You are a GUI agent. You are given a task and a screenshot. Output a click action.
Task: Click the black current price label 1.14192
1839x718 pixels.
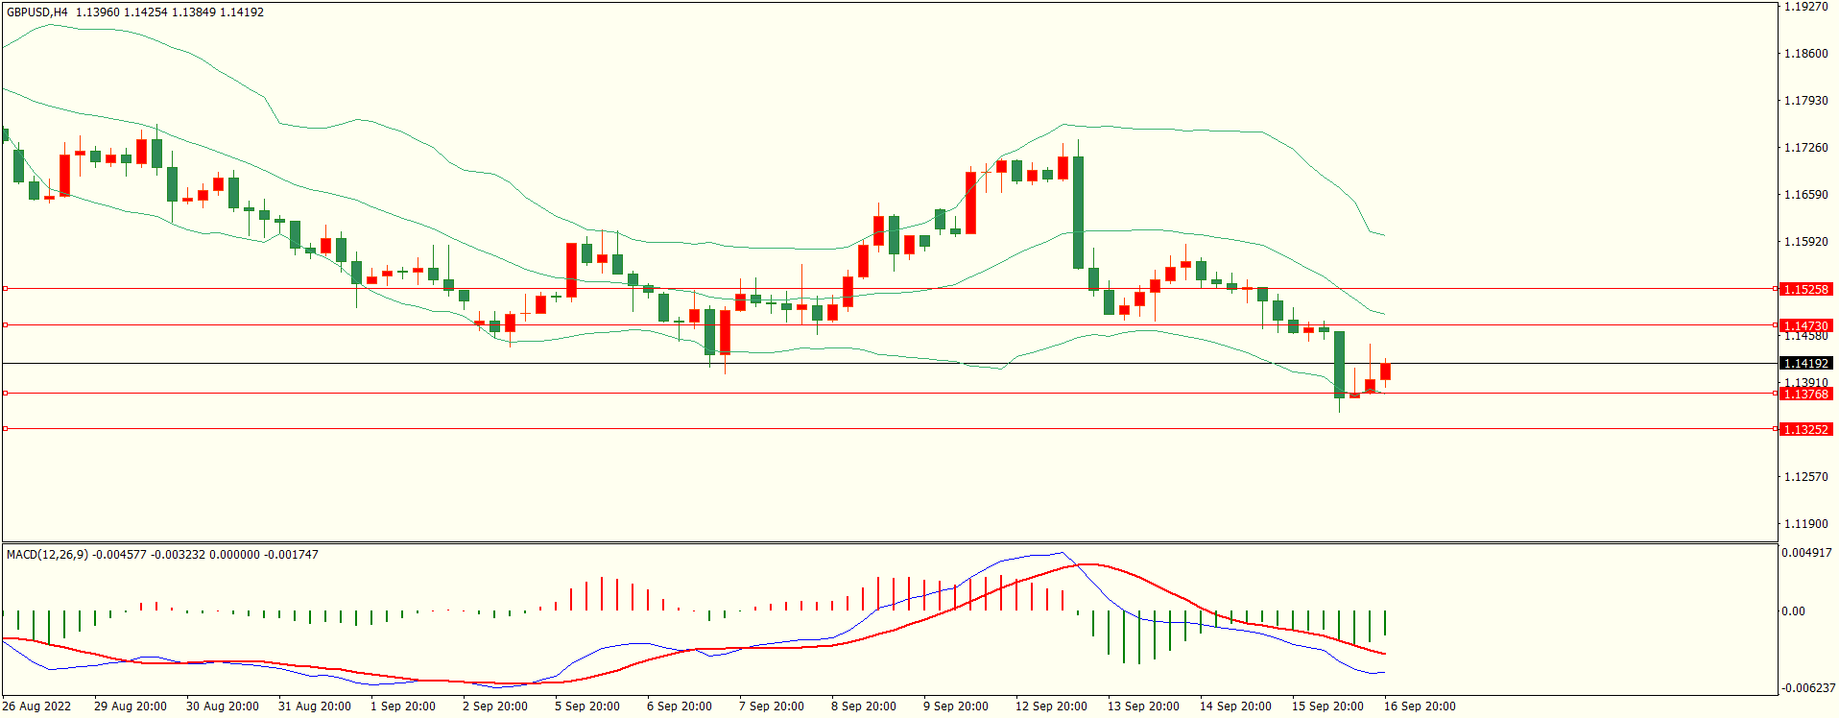(1805, 363)
